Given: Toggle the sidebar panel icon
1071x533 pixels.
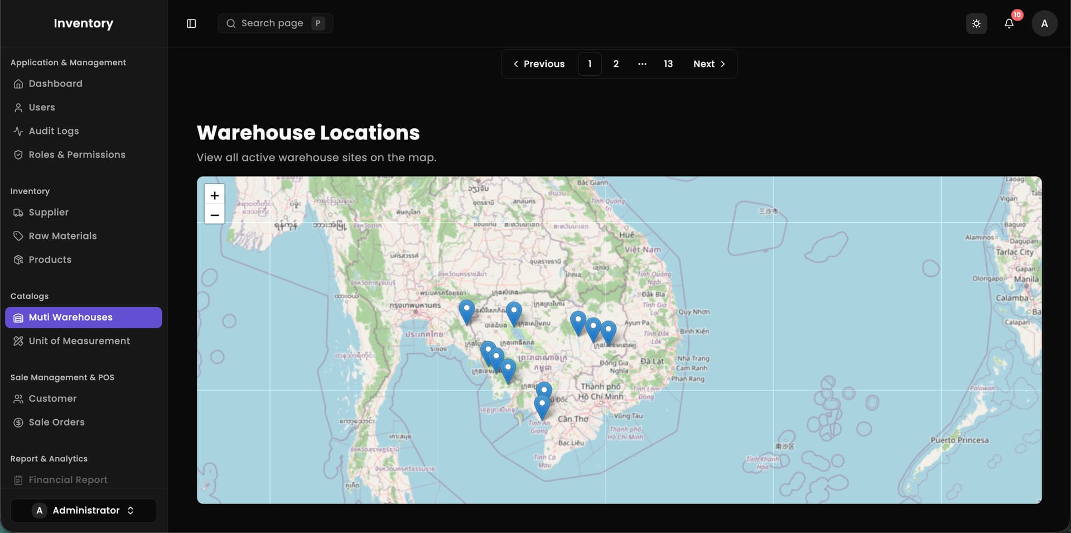Looking at the screenshot, I should (x=191, y=23).
